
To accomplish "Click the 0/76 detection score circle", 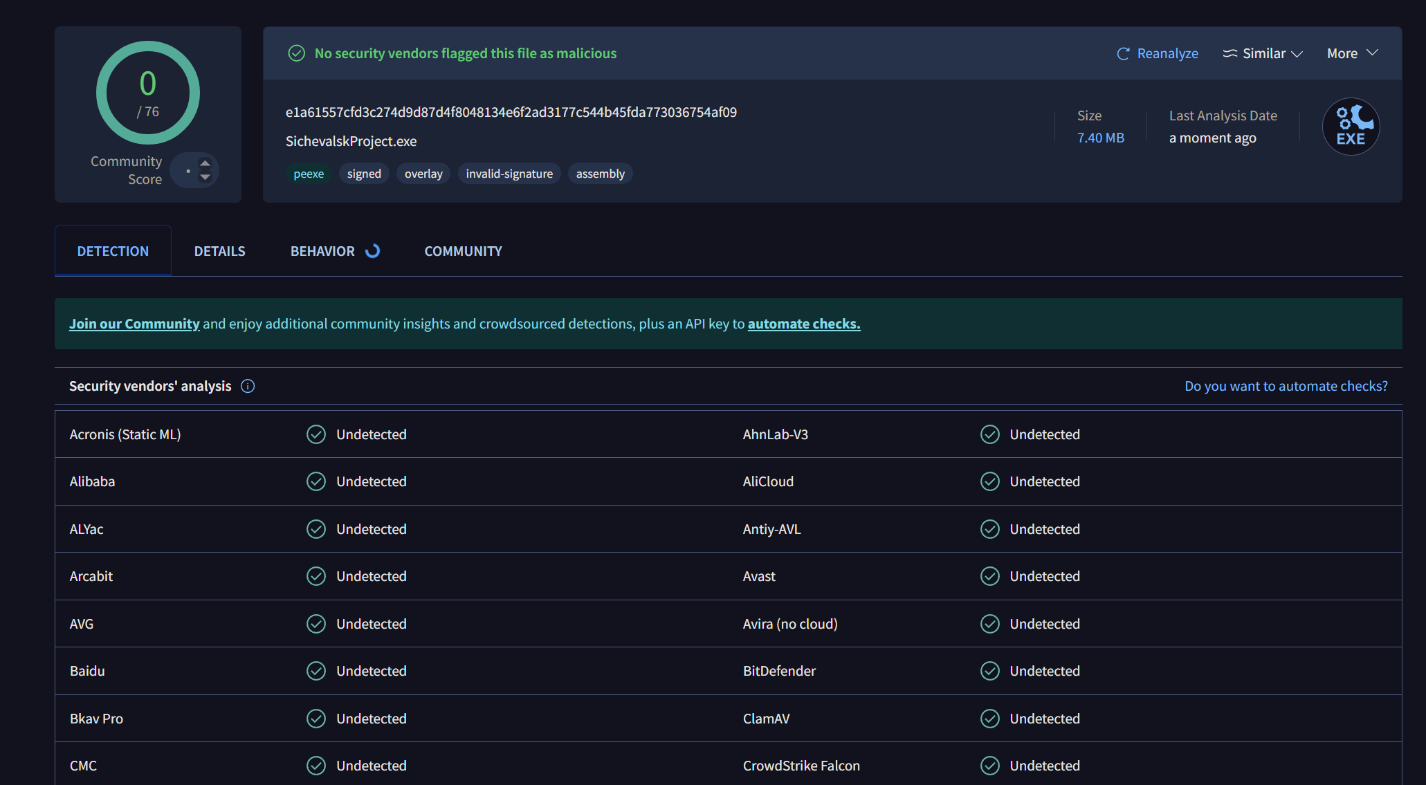I will [148, 93].
